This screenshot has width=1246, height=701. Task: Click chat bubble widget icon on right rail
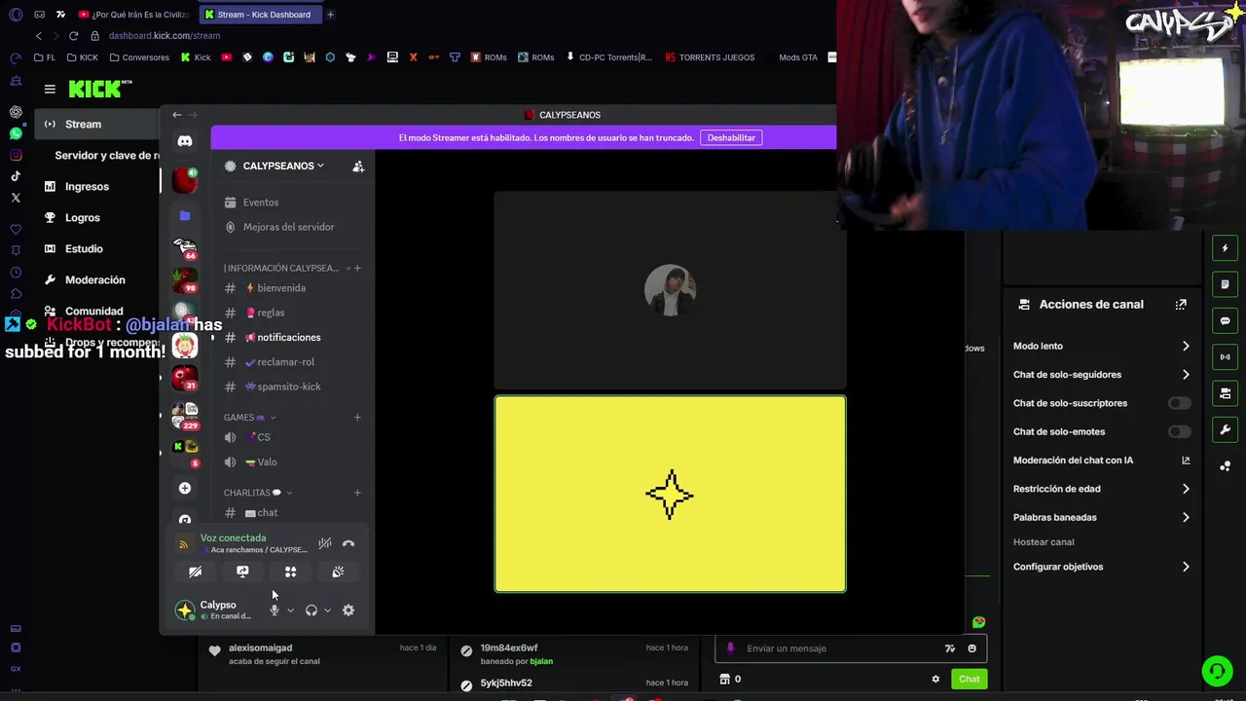click(1226, 320)
